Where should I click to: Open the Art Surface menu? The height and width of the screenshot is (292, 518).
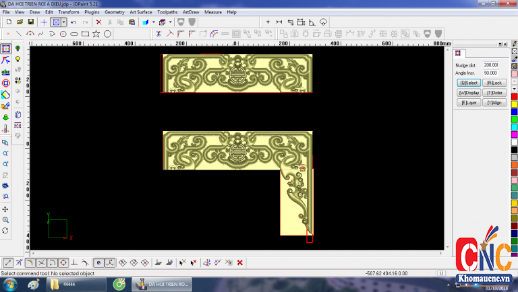[141, 12]
